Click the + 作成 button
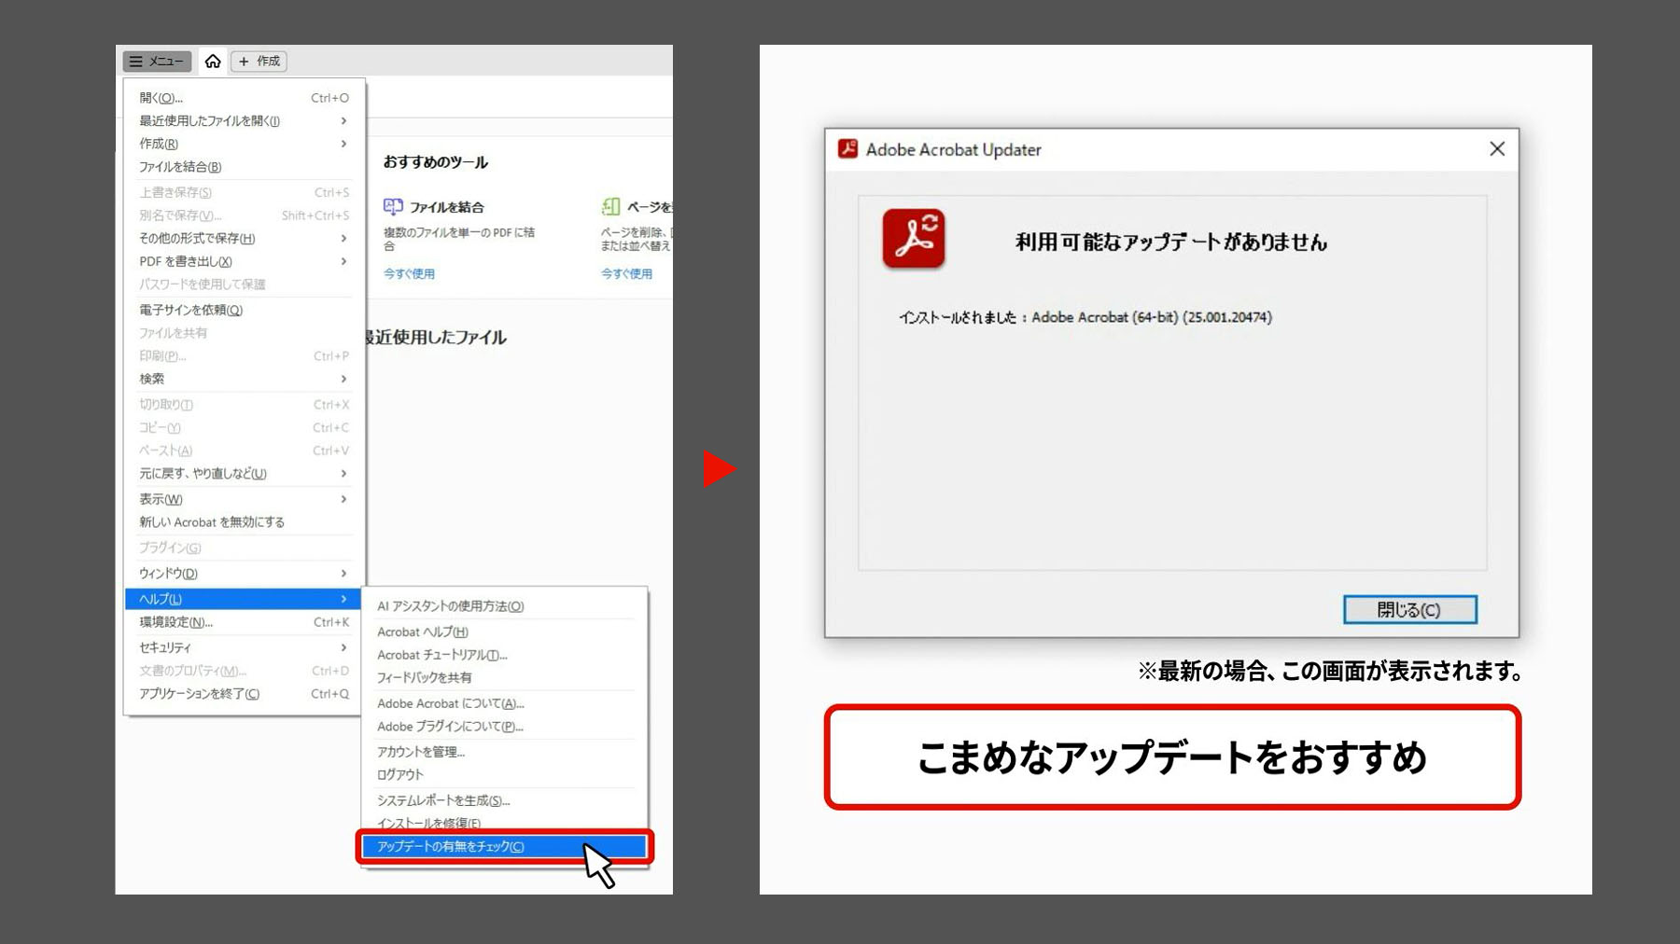Viewport: 1680px width, 944px height. (259, 62)
